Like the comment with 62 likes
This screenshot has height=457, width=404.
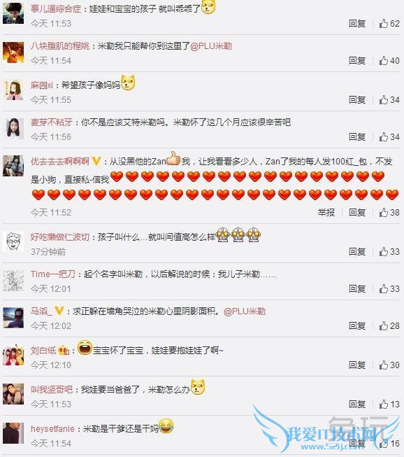pyautogui.click(x=389, y=23)
